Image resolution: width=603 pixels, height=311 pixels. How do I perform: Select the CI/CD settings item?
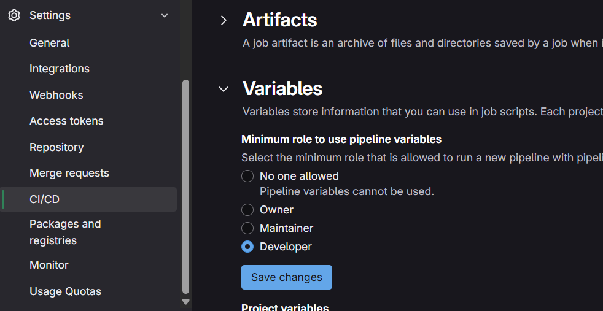[x=44, y=199]
